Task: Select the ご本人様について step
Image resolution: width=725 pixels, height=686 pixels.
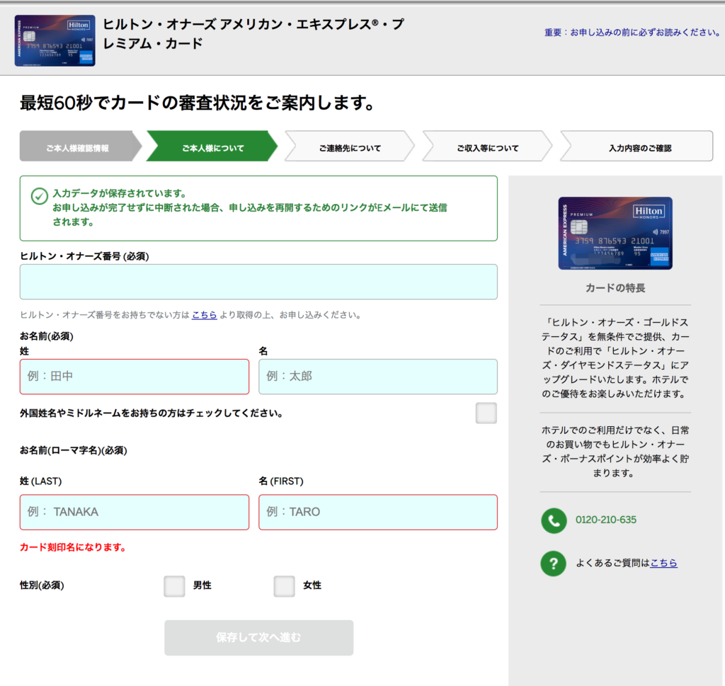Action: pos(212,146)
